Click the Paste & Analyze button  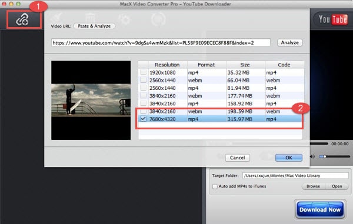click(94, 26)
